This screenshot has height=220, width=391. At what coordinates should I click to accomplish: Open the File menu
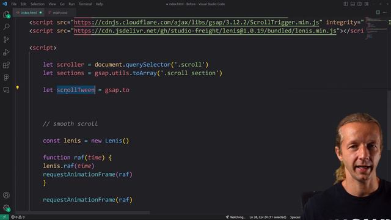(13, 4)
